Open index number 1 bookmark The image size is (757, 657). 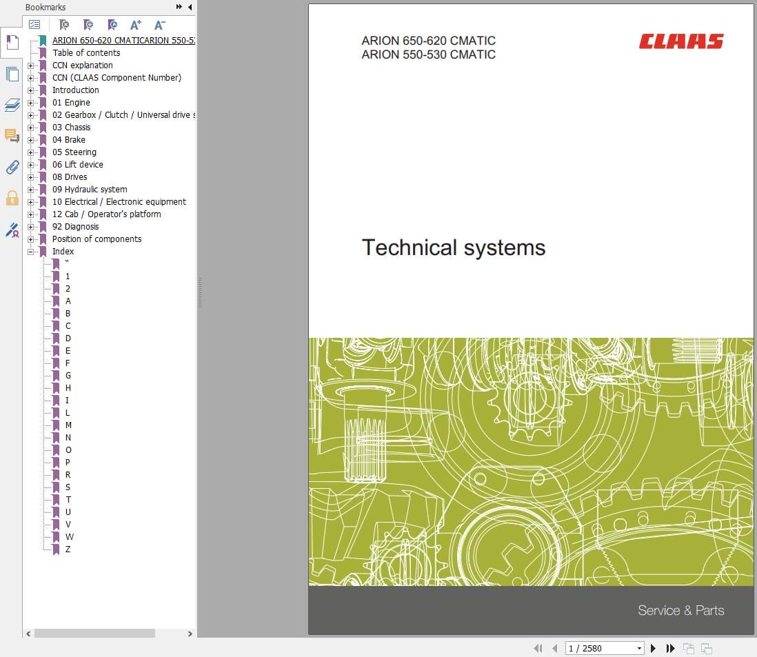[x=68, y=276]
